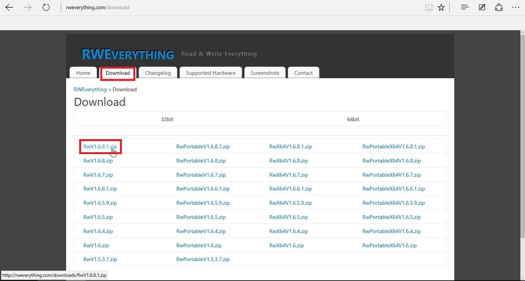
Task: Download RwPortableX64V1.6.7.zip
Action: tap(392, 175)
